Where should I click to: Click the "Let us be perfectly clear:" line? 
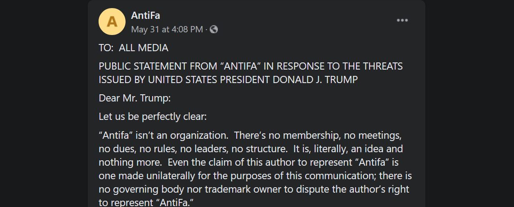(153, 117)
